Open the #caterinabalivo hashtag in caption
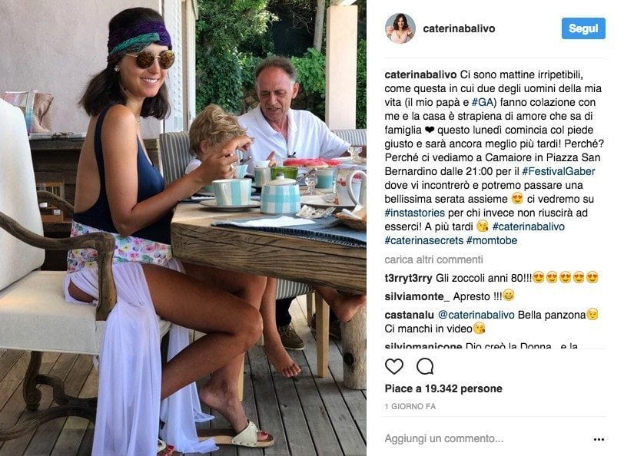Image resolution: width=624 pixels, height=456 pixels. [x=528, y=226]
